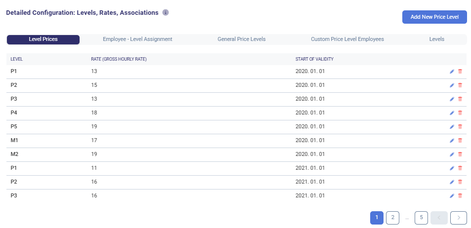Edit the P2 row with rate 15

[452, 85]
